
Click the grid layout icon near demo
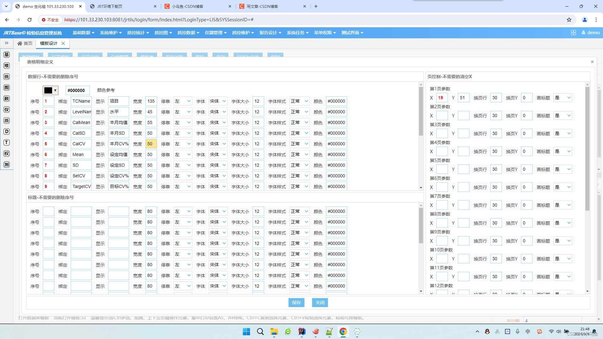[x=573, y=33]
